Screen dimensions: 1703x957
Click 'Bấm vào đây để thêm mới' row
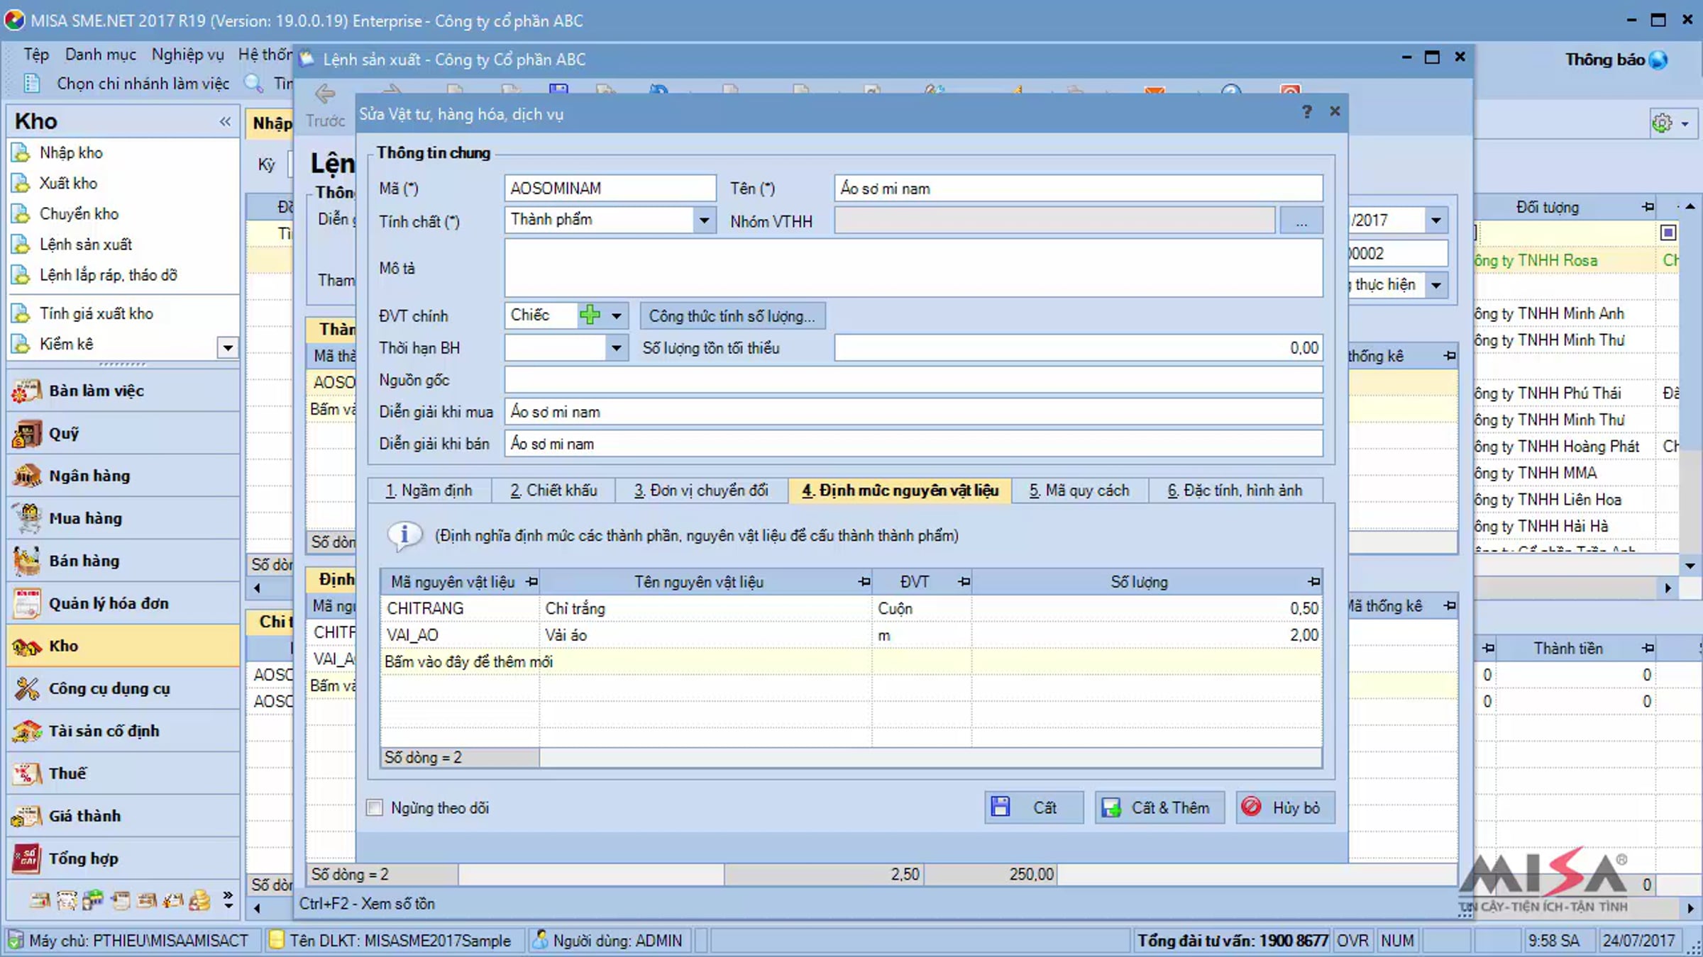[851, 662]
